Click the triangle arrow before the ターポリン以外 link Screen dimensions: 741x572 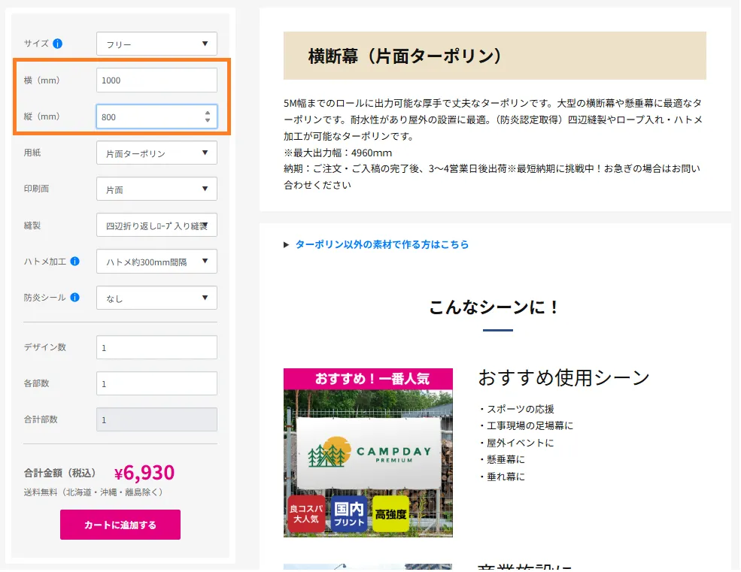pos(287,244)
